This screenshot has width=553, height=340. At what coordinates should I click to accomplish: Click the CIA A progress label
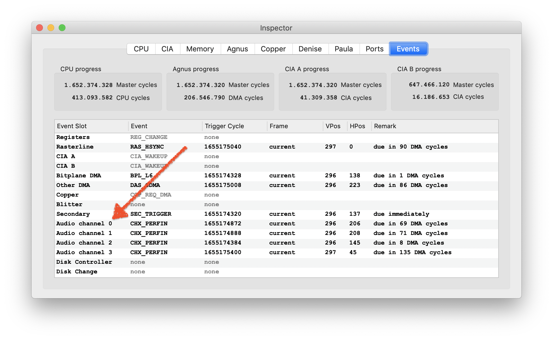(x=307, y=69)
